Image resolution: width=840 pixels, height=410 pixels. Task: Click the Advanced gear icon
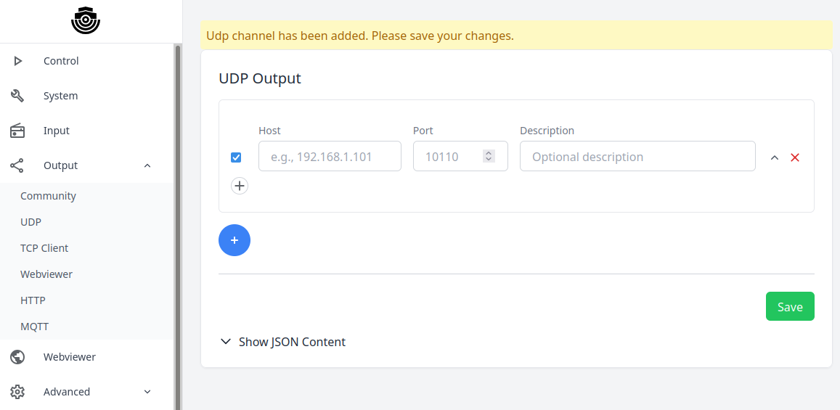tap(17, 392)
